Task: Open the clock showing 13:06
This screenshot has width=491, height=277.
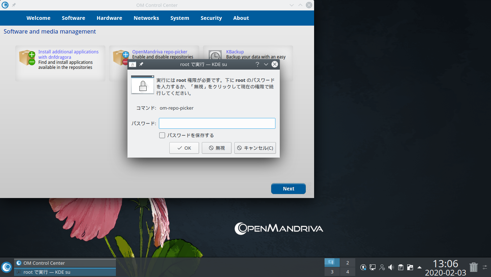Action: 446,268
